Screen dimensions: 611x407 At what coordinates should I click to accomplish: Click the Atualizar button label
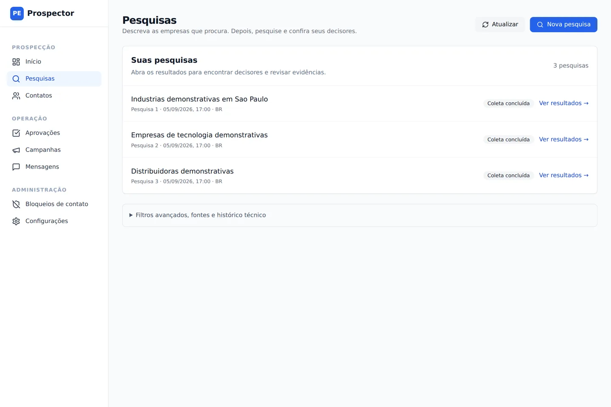[505, 25]
